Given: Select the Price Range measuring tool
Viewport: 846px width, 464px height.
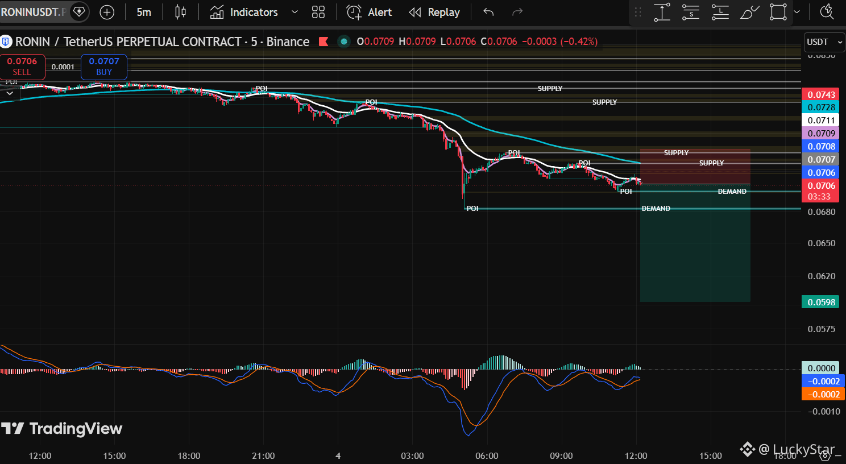Looking at the screenshot, I should click(x=662, y=12).
